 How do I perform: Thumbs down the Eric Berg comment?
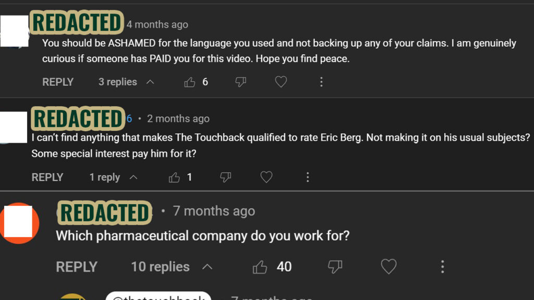pyautogui.click(x=225, y=178)
